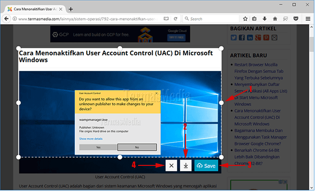Open the site information icon in address bar
315x191 pixels.
pos(15,19)
